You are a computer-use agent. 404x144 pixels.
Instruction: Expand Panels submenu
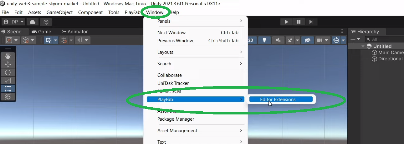coord(196,21)
